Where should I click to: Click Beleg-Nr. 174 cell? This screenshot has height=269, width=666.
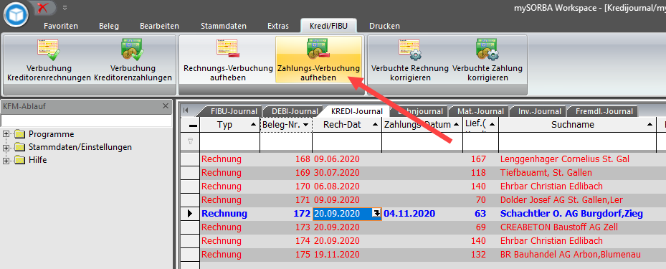(286, 240)
